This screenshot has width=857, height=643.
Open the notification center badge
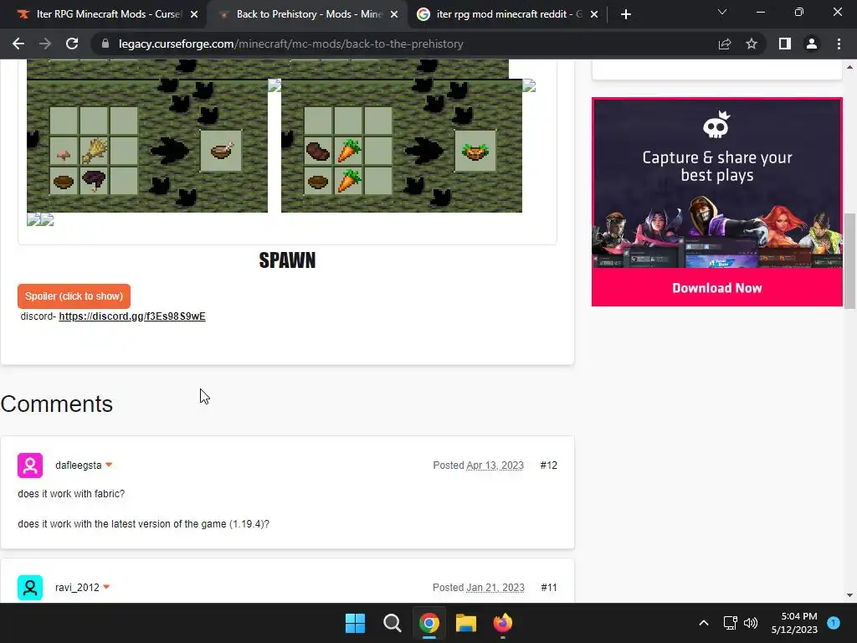click(x=834, y=622)
